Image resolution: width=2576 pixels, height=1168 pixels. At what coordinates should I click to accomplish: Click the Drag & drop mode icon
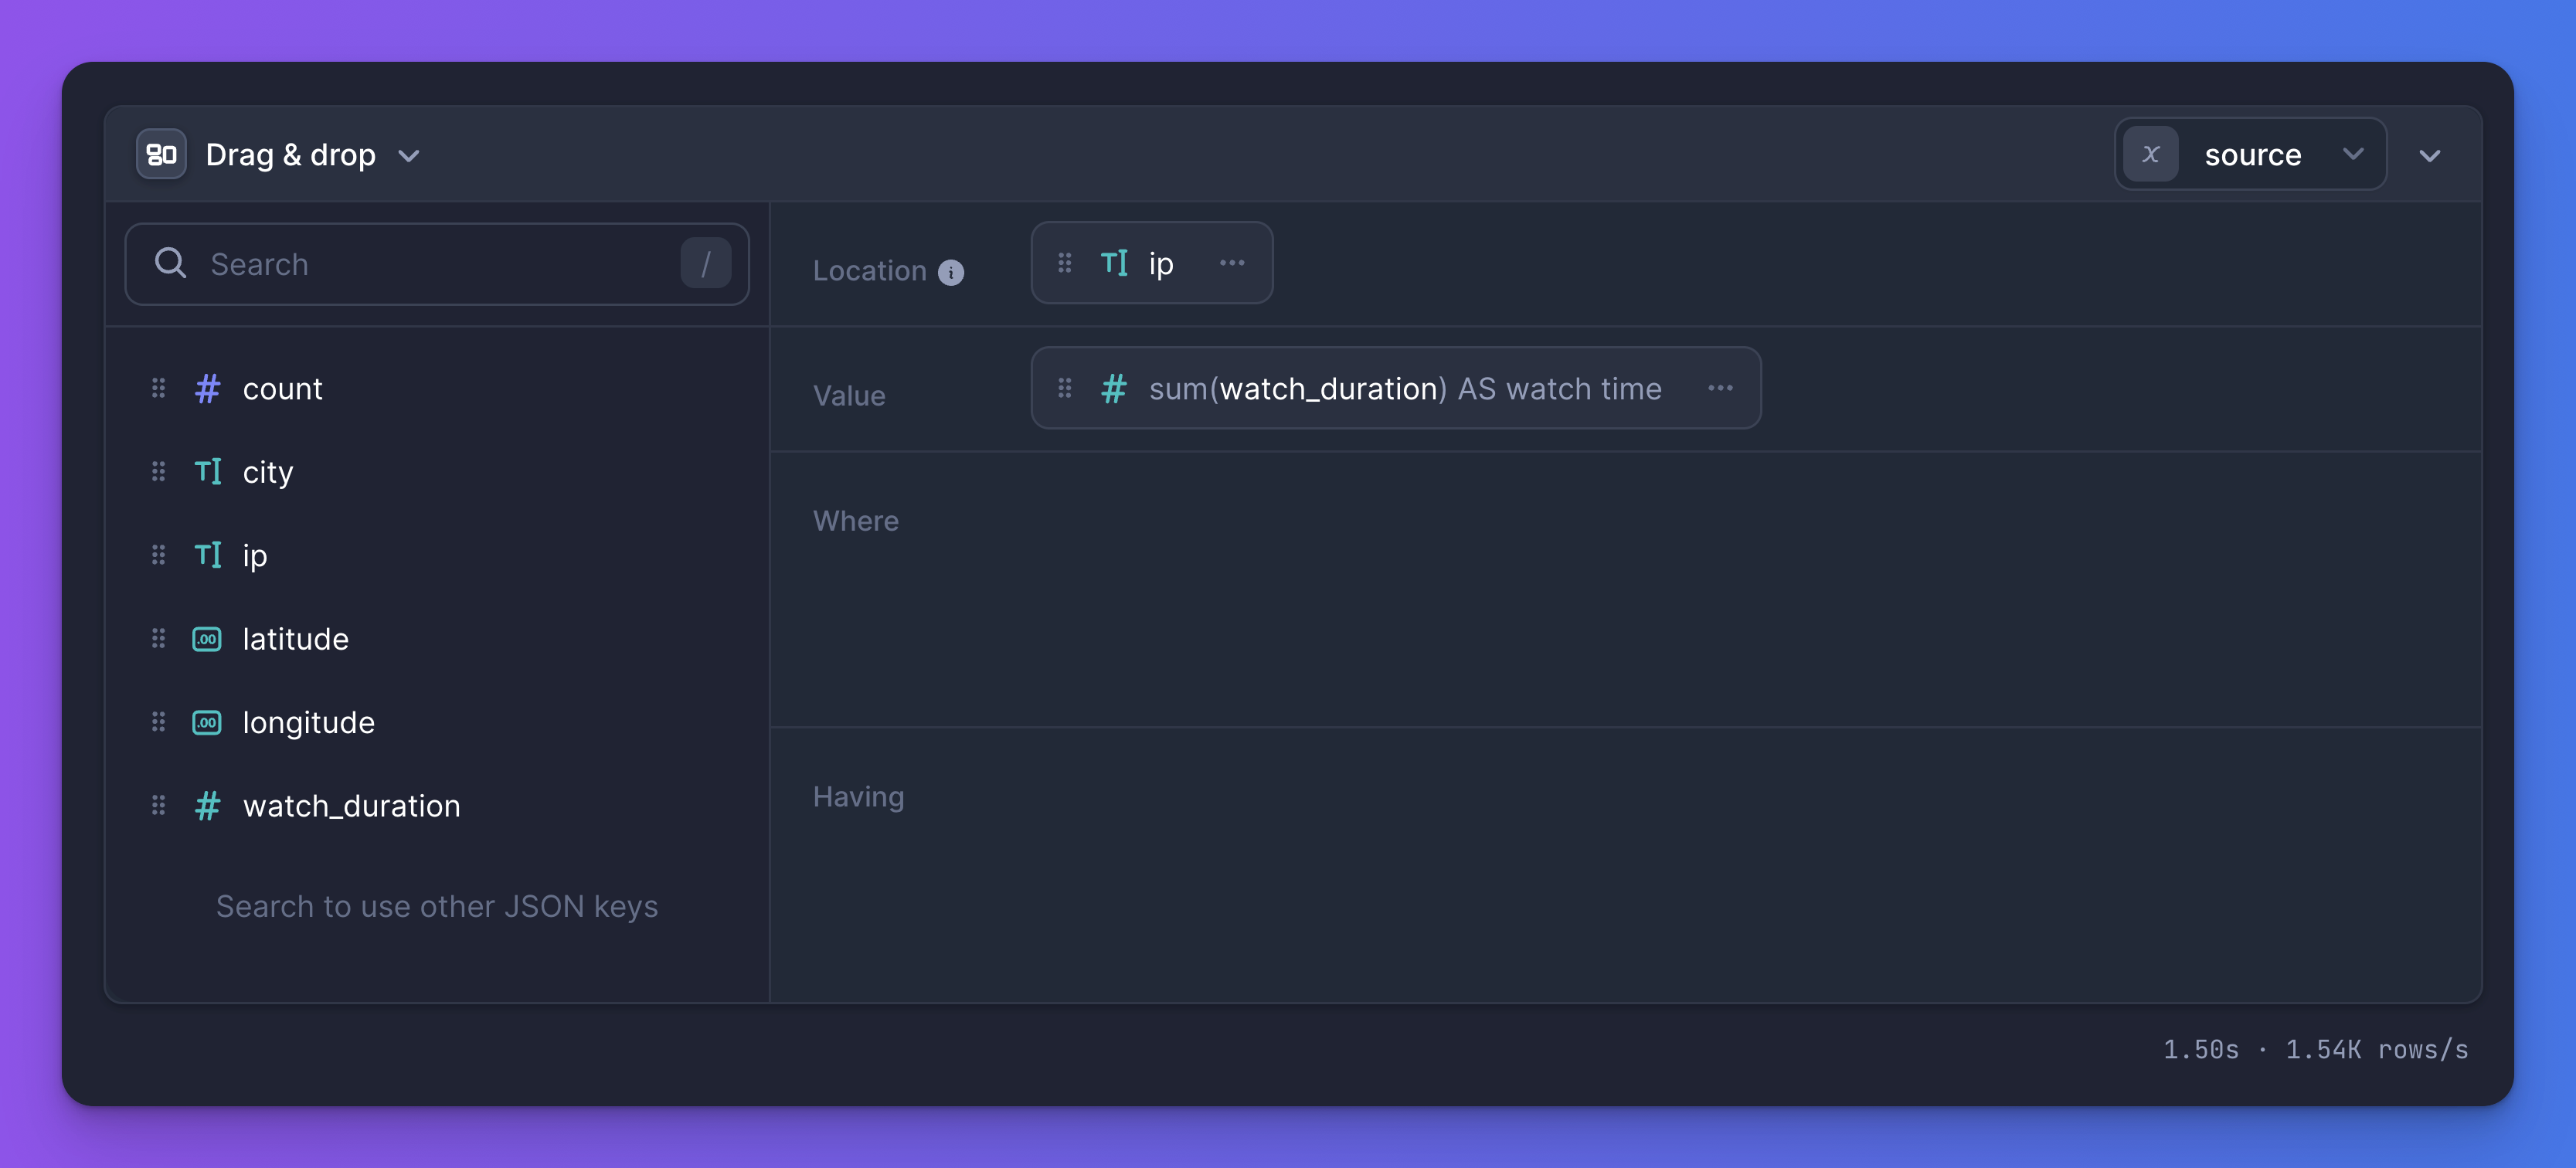pos(161,155)
